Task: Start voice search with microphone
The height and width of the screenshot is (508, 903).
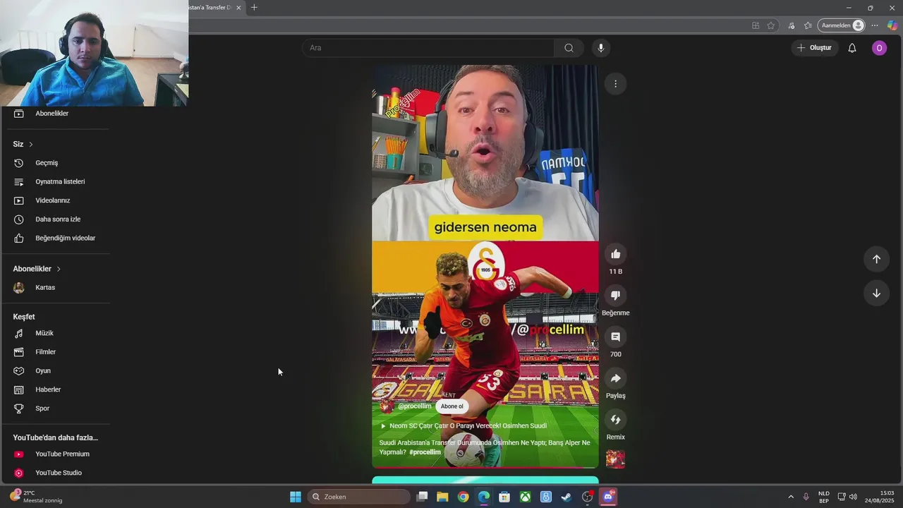Action: pyautogui.click(x=601, y=48)
